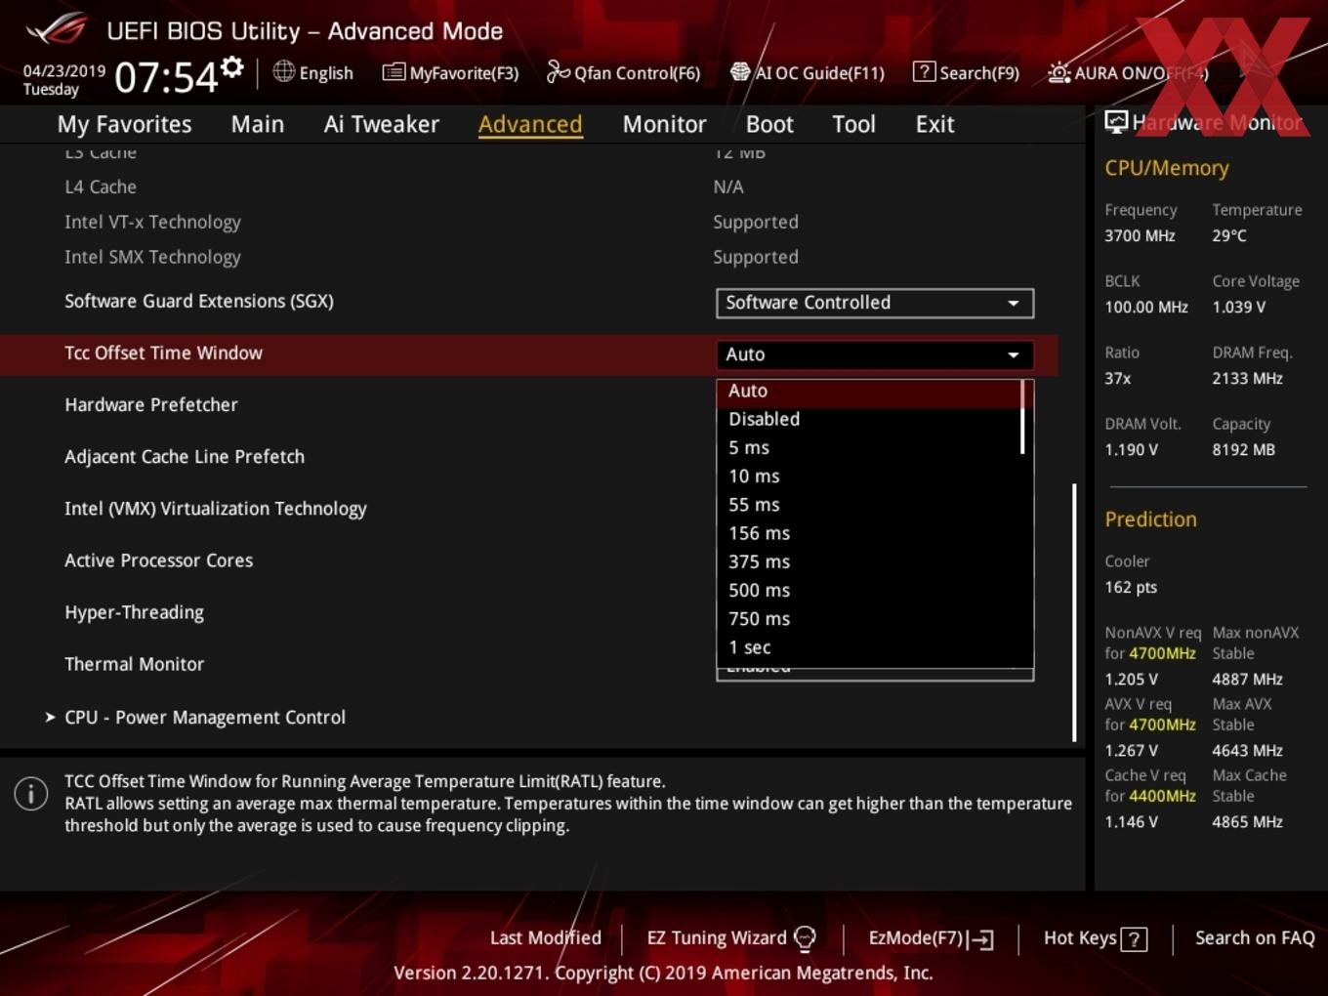Click the ROG logo in the header
1328x996 pixels.
point(58,29)
